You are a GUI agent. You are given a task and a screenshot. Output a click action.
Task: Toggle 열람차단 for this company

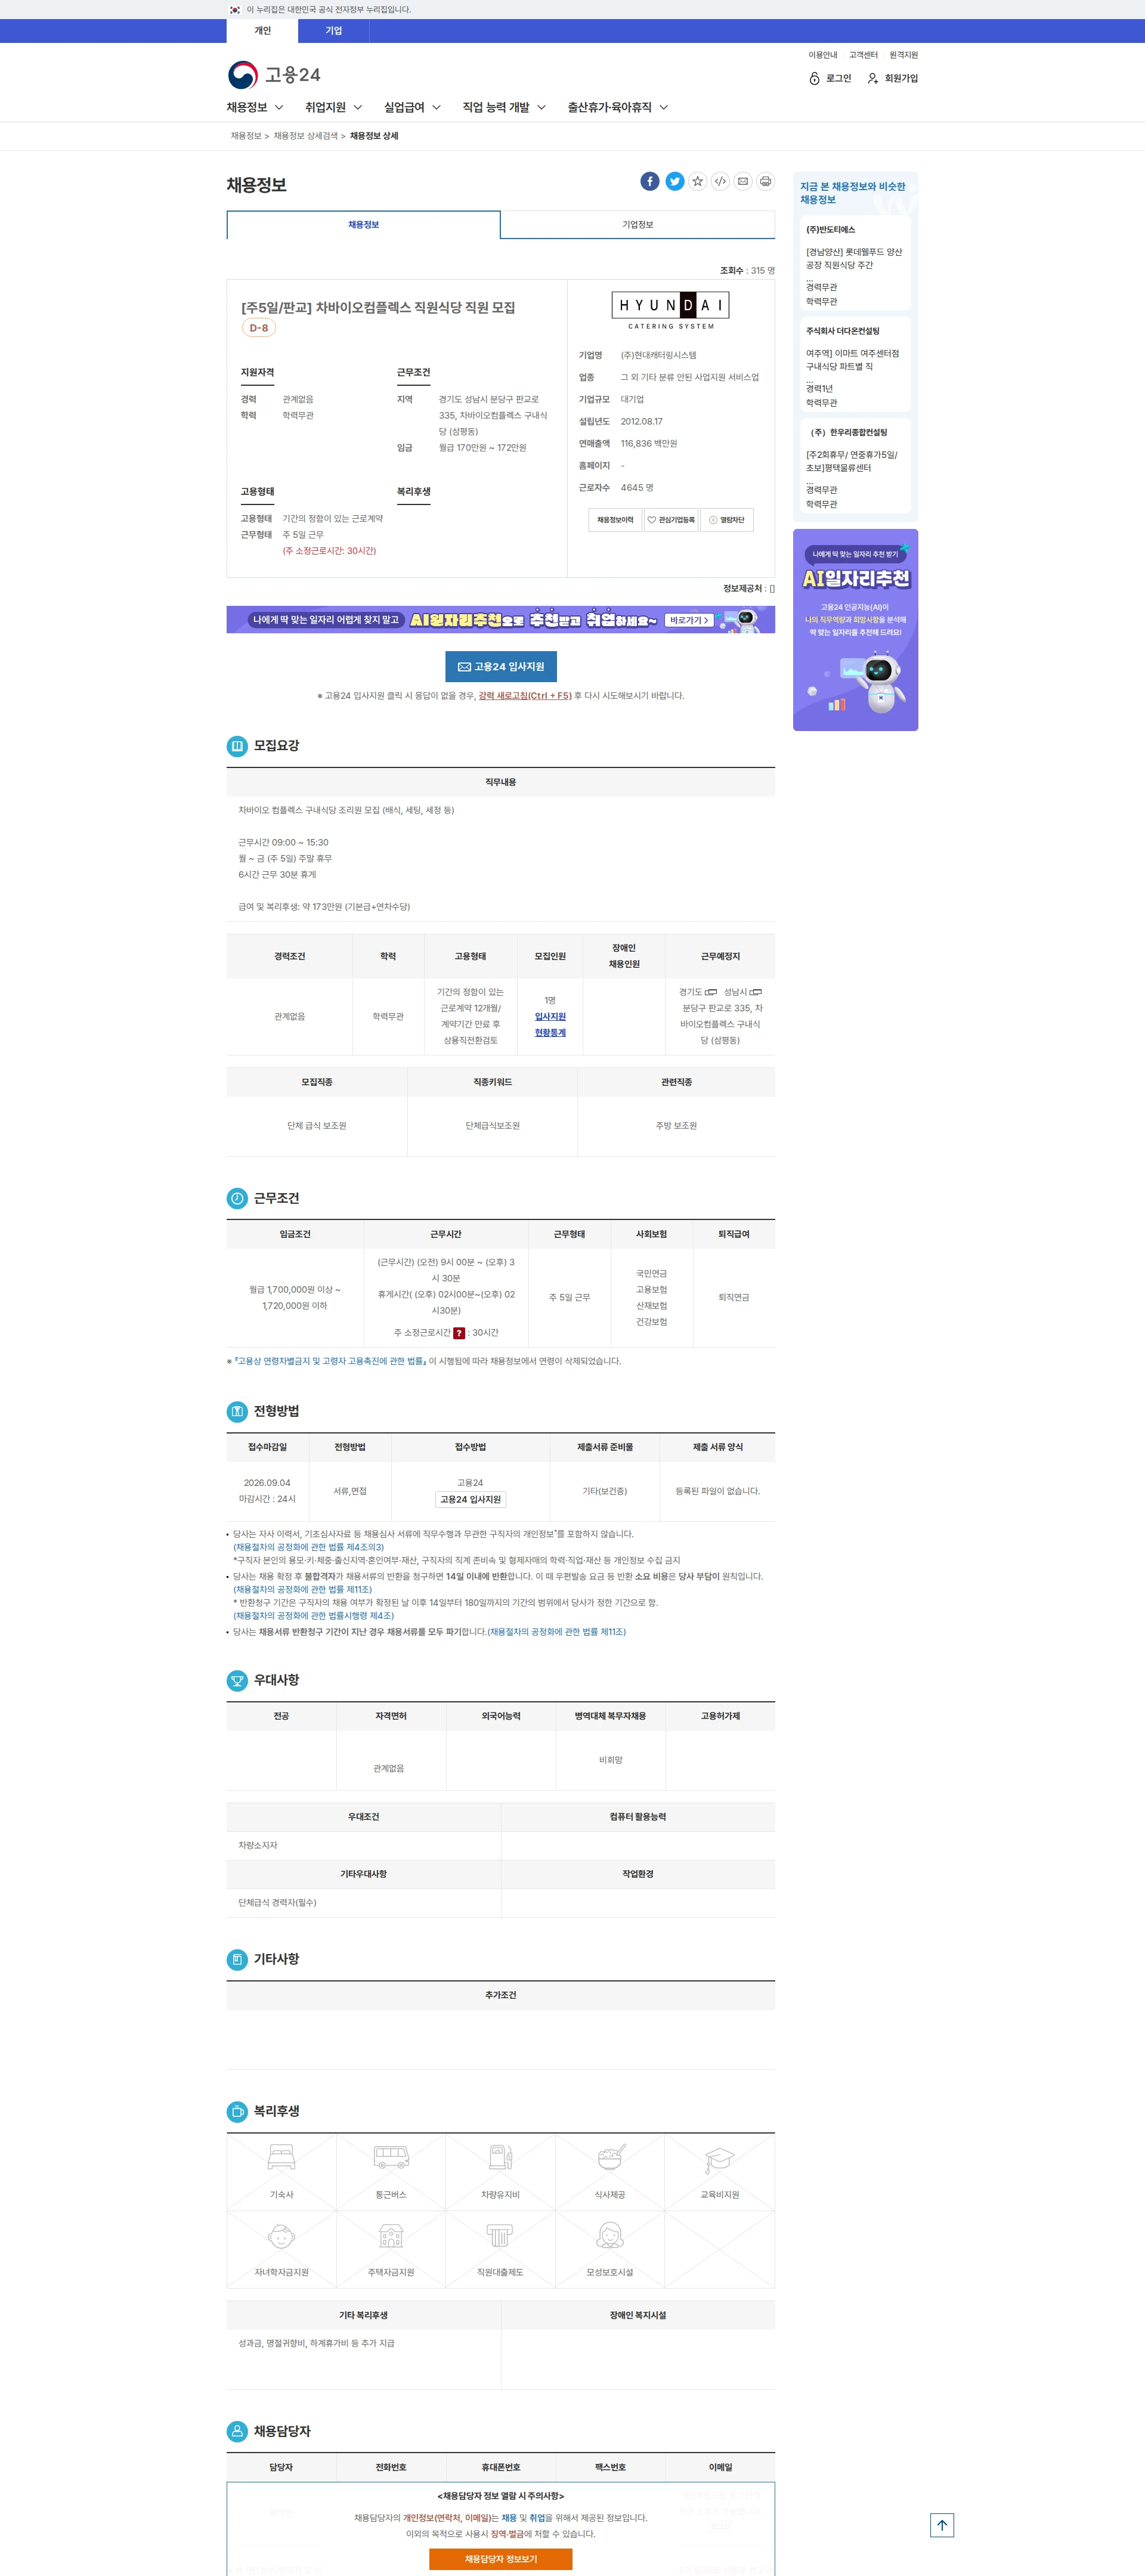[x=727, y=520]
